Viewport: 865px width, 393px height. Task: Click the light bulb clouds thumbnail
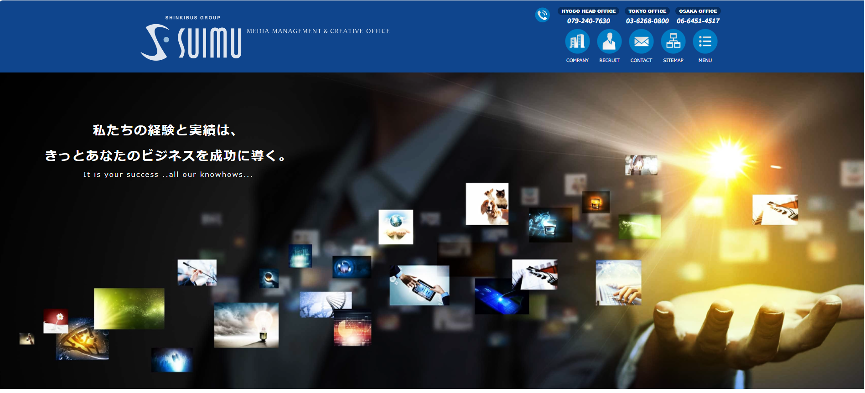click(246, 325)
